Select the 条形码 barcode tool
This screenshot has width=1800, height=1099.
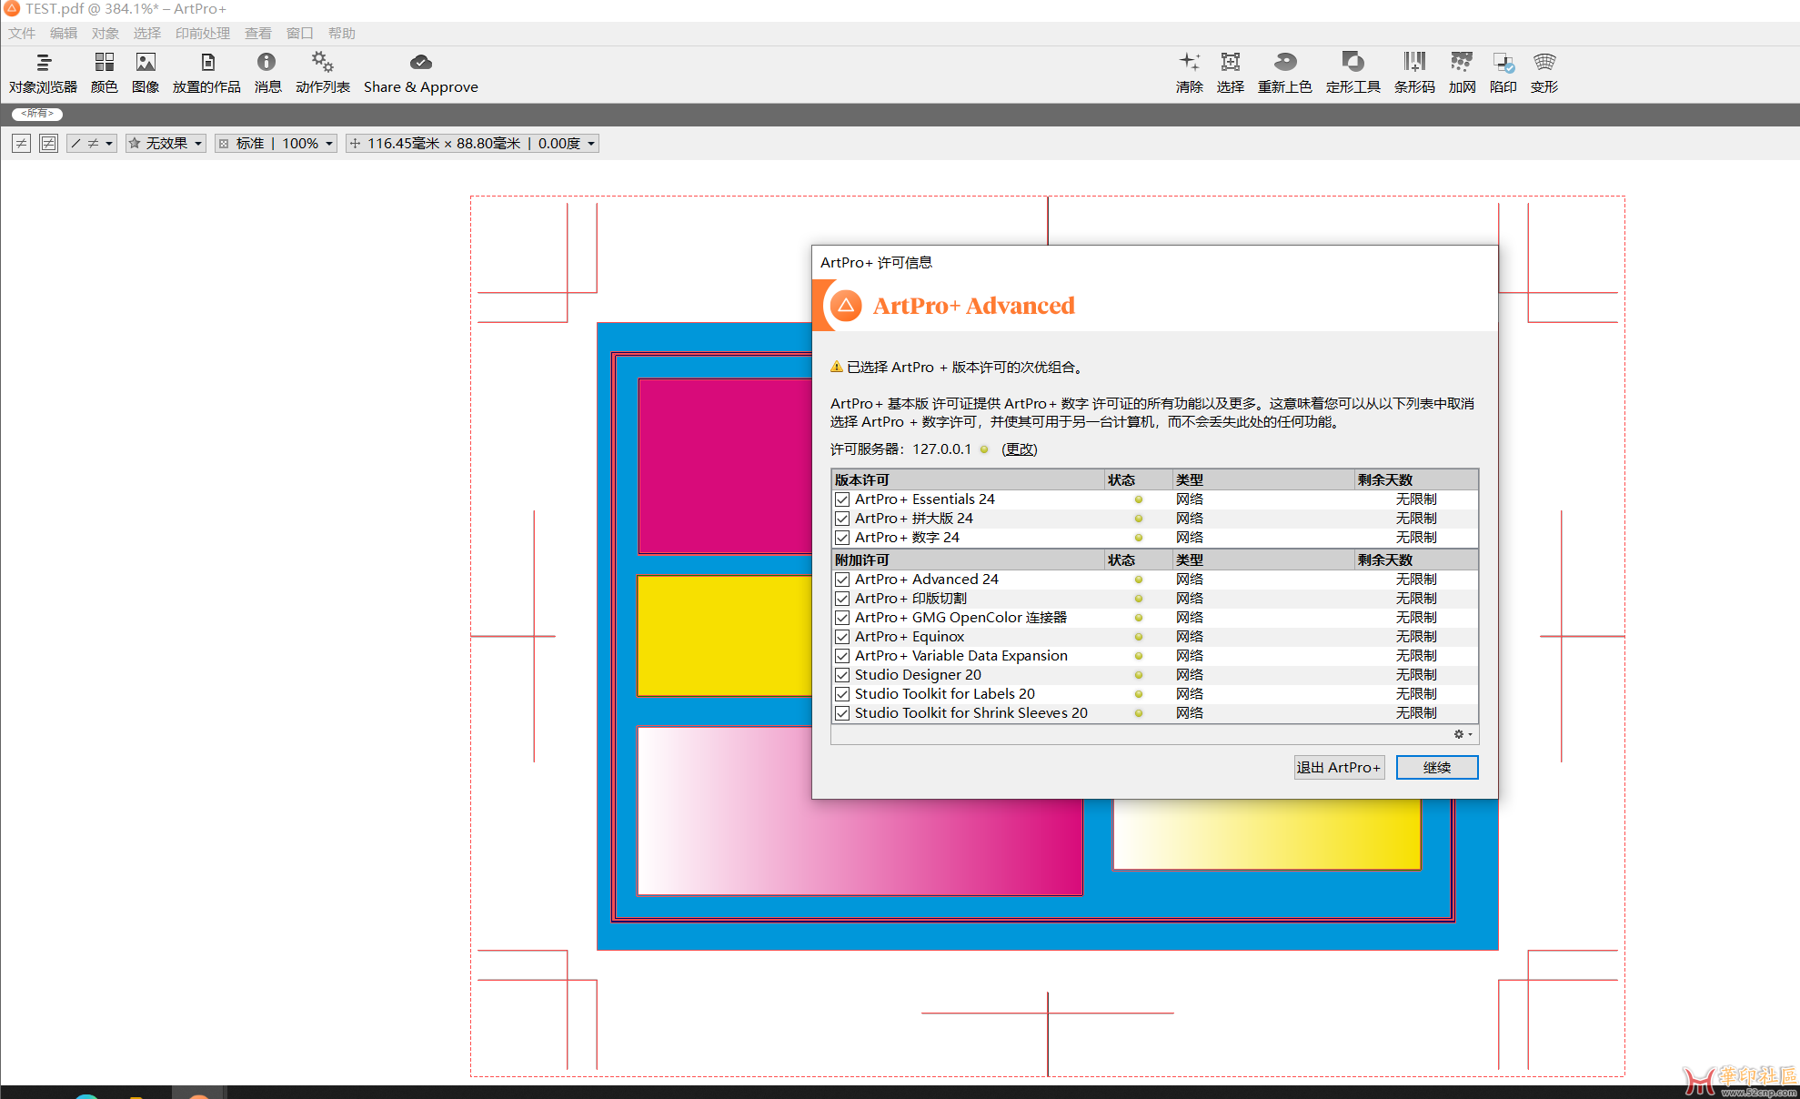1414,73
